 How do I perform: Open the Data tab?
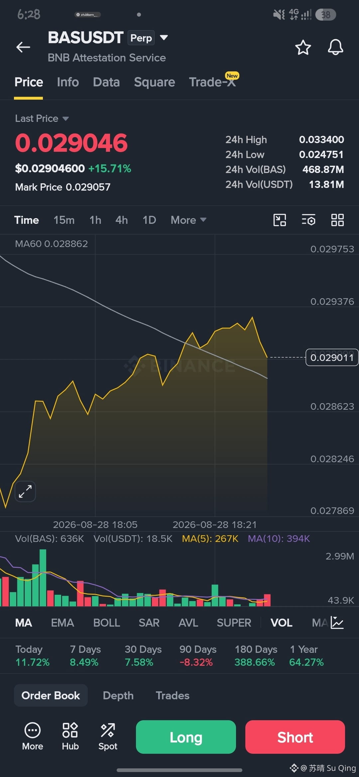(106, 82)
